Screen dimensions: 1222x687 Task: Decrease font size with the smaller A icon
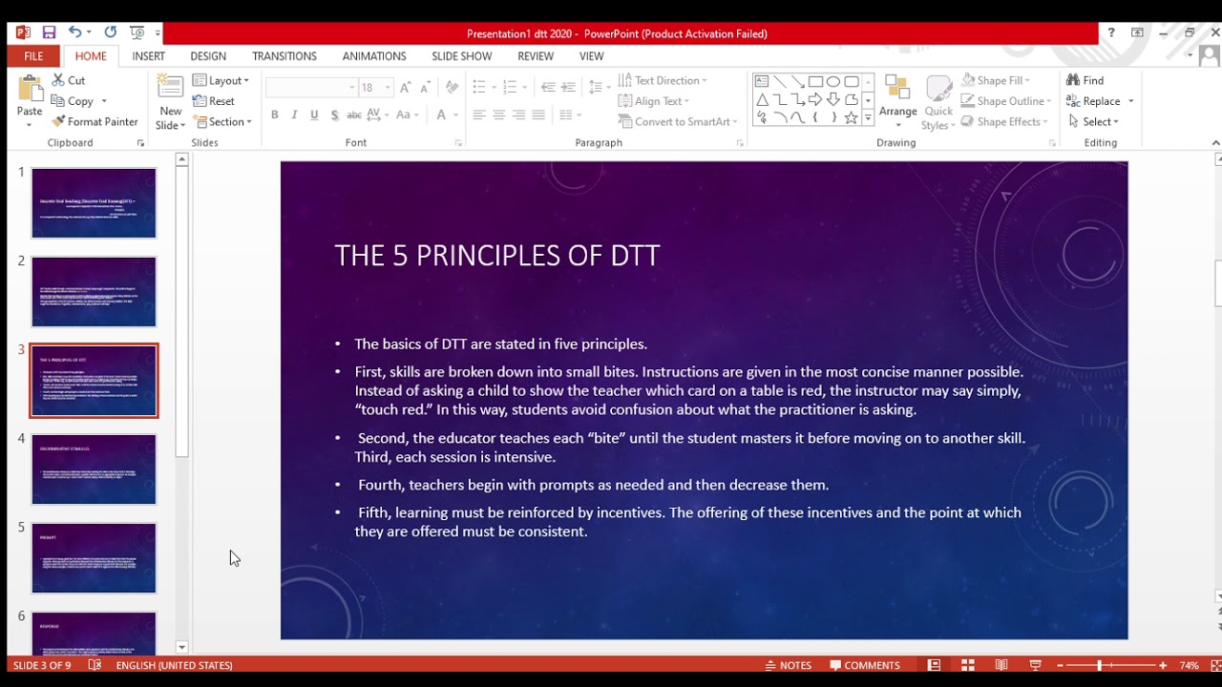425,87
